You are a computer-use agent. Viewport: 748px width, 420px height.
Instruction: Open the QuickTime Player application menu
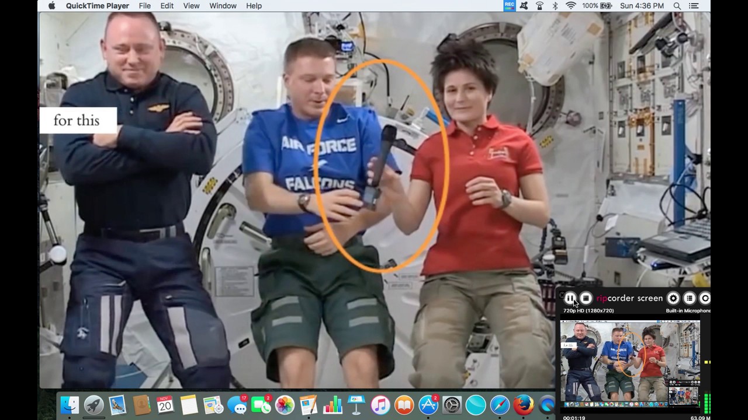coord(98,6)
